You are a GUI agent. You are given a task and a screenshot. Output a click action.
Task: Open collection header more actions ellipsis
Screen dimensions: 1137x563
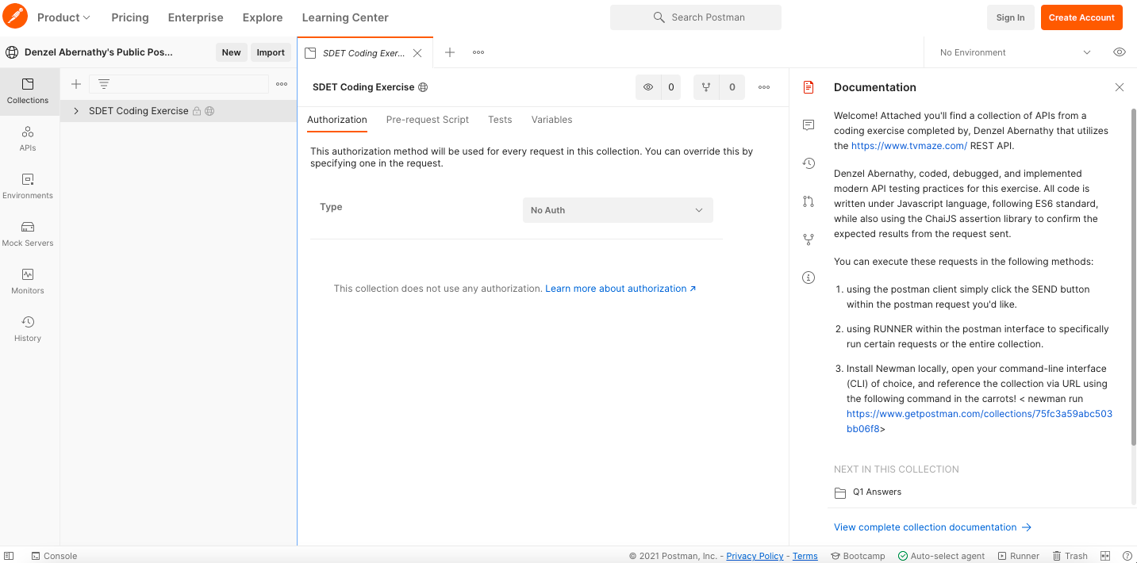[x=764, y=87]
